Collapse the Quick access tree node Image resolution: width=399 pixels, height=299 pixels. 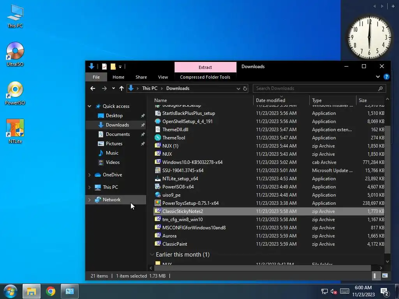click(90, 106)
